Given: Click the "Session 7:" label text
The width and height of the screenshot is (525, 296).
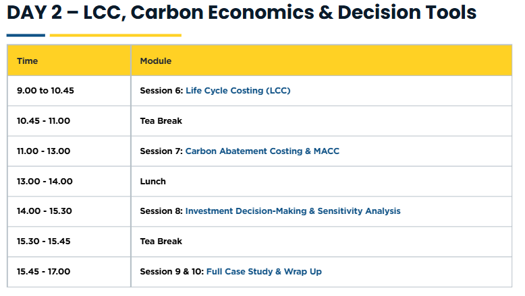Looking at the screenshot, I should click(161, 151).
